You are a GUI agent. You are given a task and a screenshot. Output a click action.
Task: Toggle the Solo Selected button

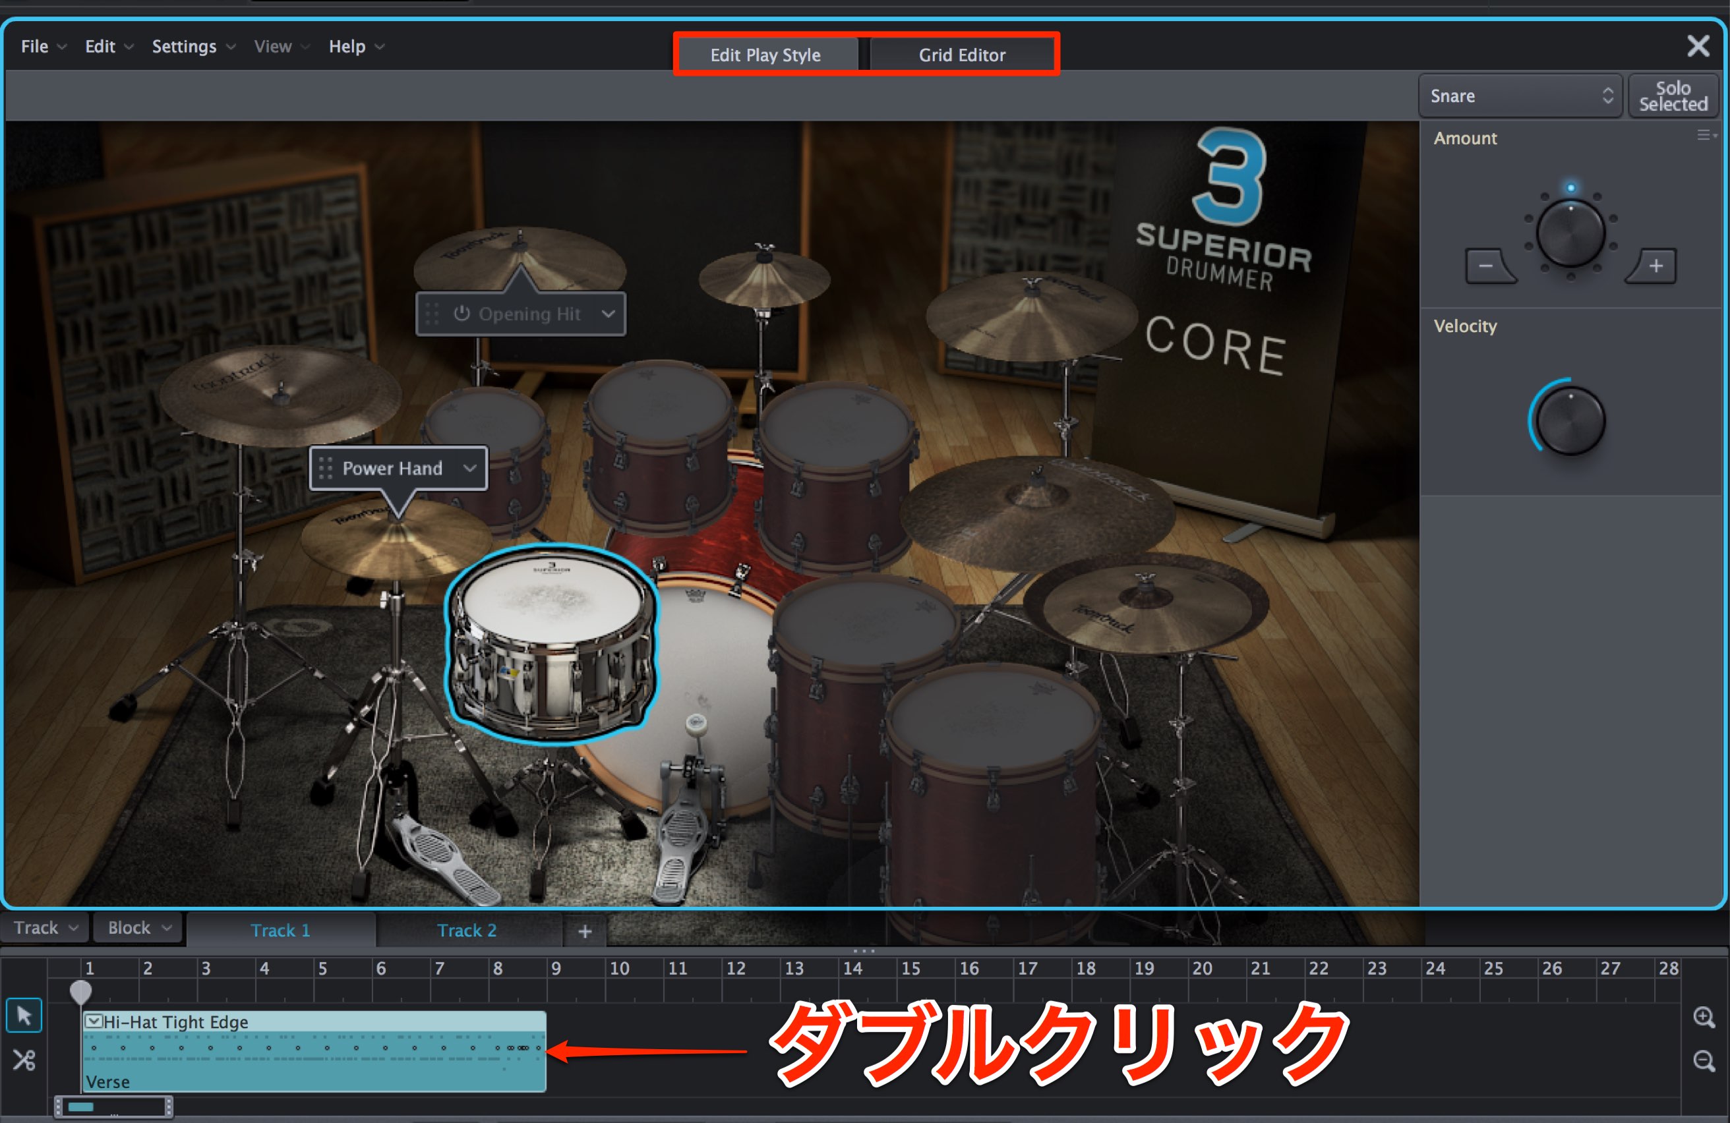[x=1673, y=96]
